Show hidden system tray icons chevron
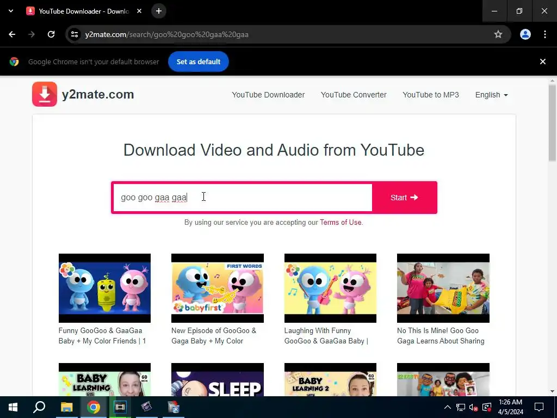The width and height of the screenshot is (557, 418). [448, 407]
